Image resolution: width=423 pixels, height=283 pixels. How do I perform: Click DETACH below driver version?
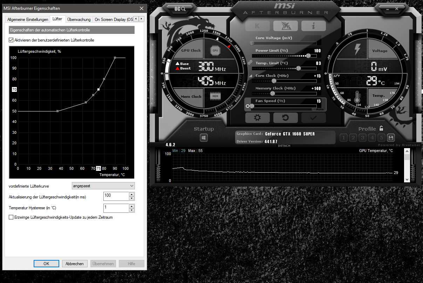pyautogui.click(x=284, y=146)
